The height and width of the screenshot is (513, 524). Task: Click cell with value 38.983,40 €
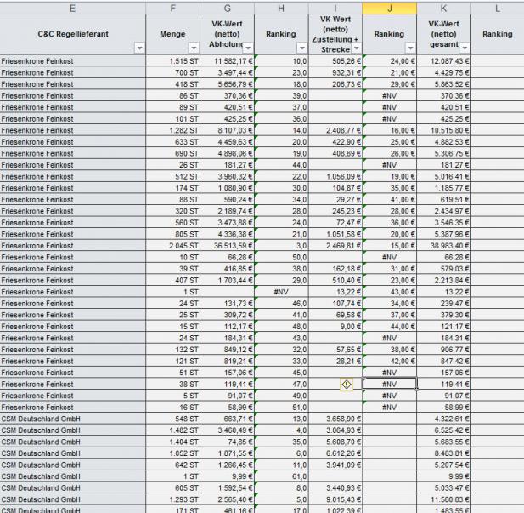tap(444, 246)
